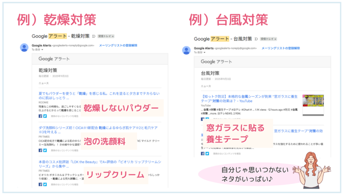Report irrelevant content under ダヴ article
This screenshot has width=348, height=195.
pyautogui.click(x=65, y=151)
